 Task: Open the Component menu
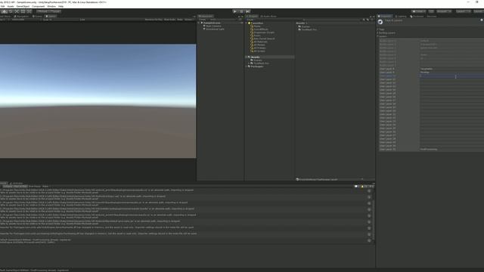click(39, 6)
